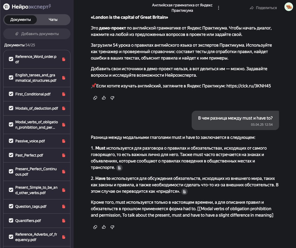The width and height of the screenshot is (296, 248).
Task: Uncheck Present_Perfect_Continuous.pdf
Action: [x=11, y=171]
